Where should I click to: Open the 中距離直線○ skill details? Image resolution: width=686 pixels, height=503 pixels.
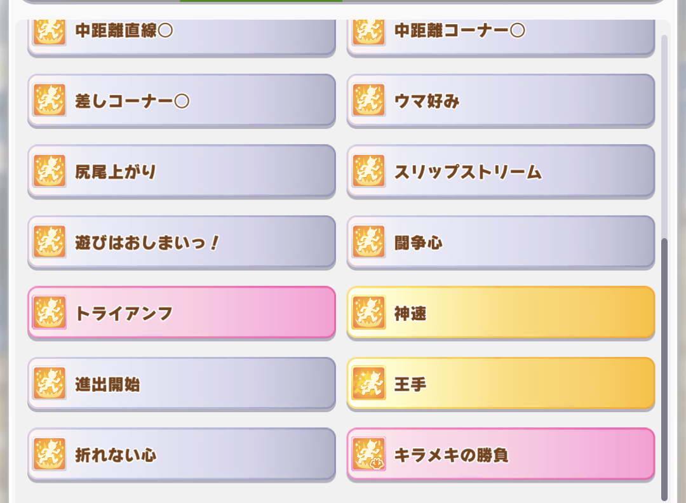point(182,37)
